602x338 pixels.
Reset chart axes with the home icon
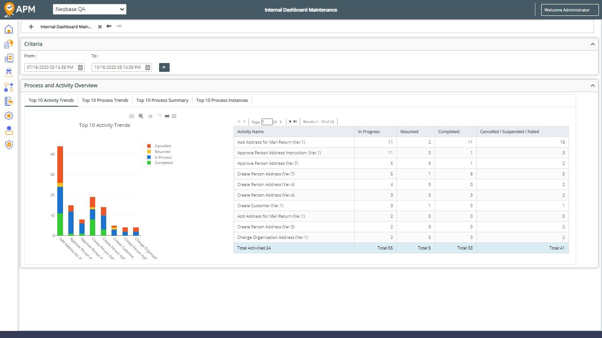tap(150, 116)
